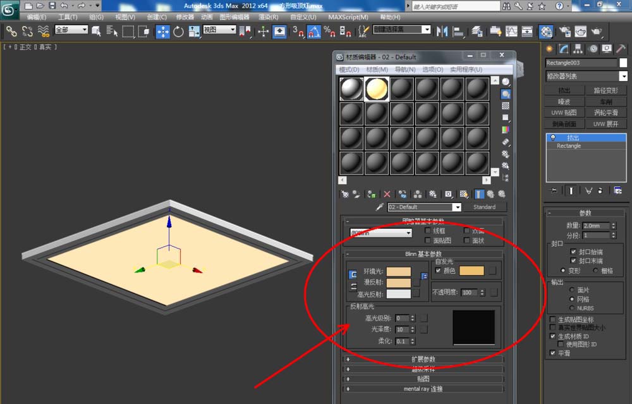Click the Undo arrow in quick access toolbar
632x404 pixels.
(64, 6)
